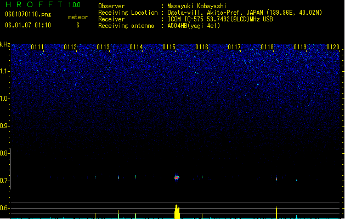Image resolution: width=345 pixels, height=219 pixels.
Task: Click the 0114 time marker label
Action: [136, 47]
